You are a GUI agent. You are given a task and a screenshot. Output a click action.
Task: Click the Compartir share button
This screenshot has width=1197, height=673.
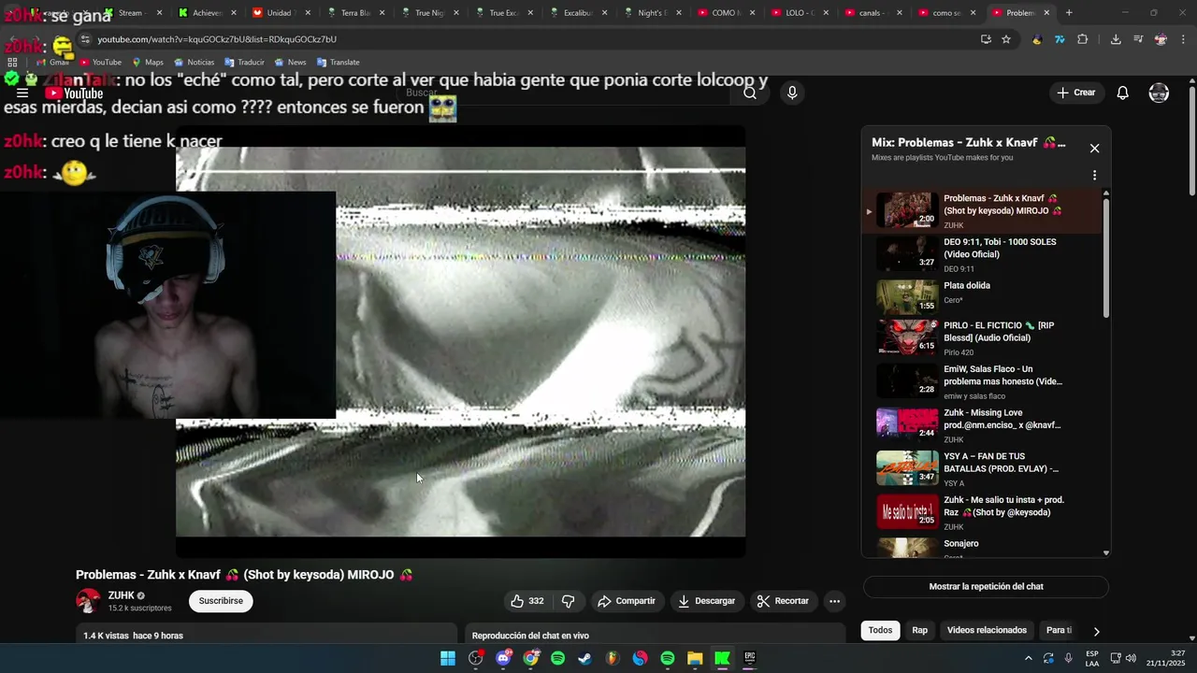627,601
